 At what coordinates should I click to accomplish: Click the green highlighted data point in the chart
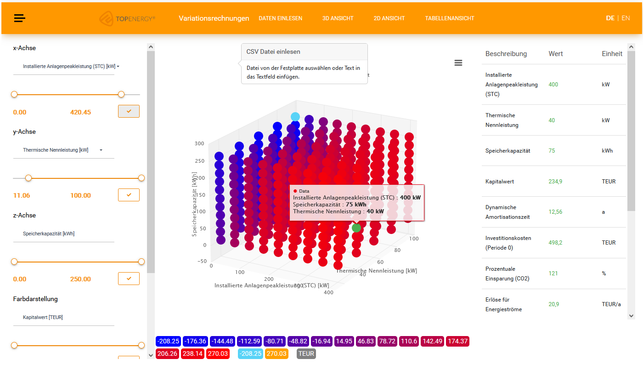(356, 228)
